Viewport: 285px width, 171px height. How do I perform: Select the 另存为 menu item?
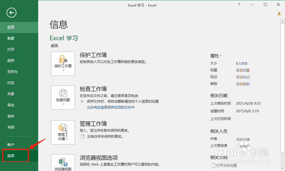tap(19, 72)
